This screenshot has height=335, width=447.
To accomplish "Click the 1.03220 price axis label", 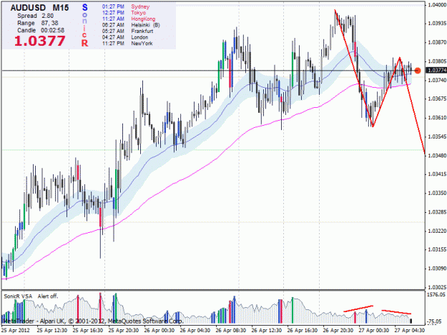I will click(x=437, y=231).
